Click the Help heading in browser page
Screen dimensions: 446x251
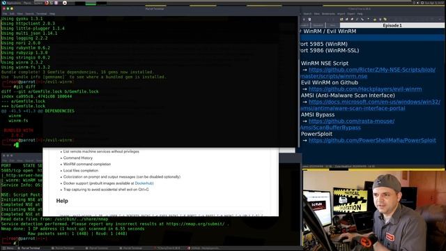tap(62, 201)
